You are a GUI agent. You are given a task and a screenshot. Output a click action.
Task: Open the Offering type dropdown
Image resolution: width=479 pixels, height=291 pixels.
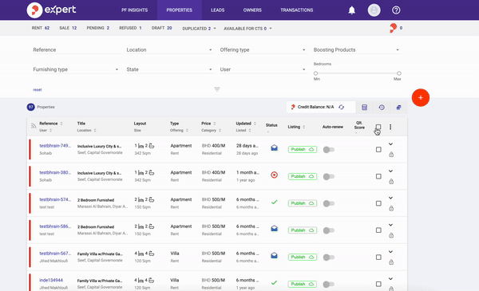point(263,49)
